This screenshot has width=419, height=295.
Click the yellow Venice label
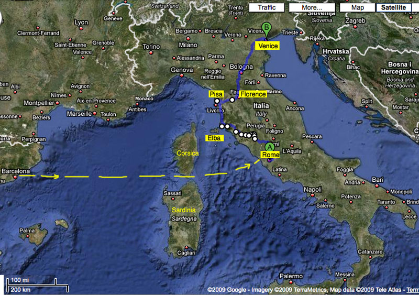coord(267,46)
